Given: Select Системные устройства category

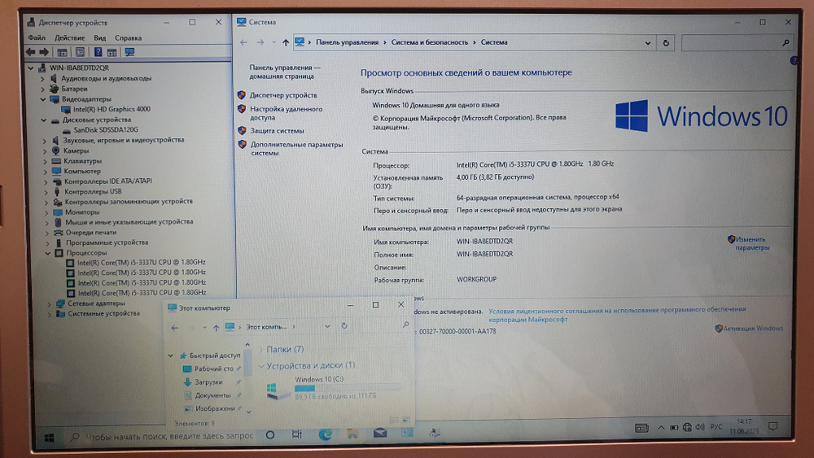Looking at the screenshot, I should pyautogui.click(x=104, y=313).
